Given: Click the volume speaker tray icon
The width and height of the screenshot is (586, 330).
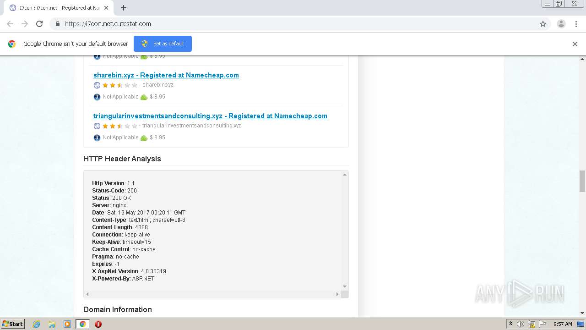Looking at the screenshot, I should [521, 324].
